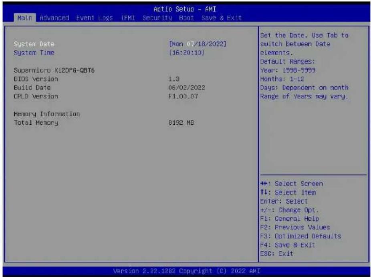Click the Enter: Select hint
This screenshot has width=371, height=277.
pos(284,201)
